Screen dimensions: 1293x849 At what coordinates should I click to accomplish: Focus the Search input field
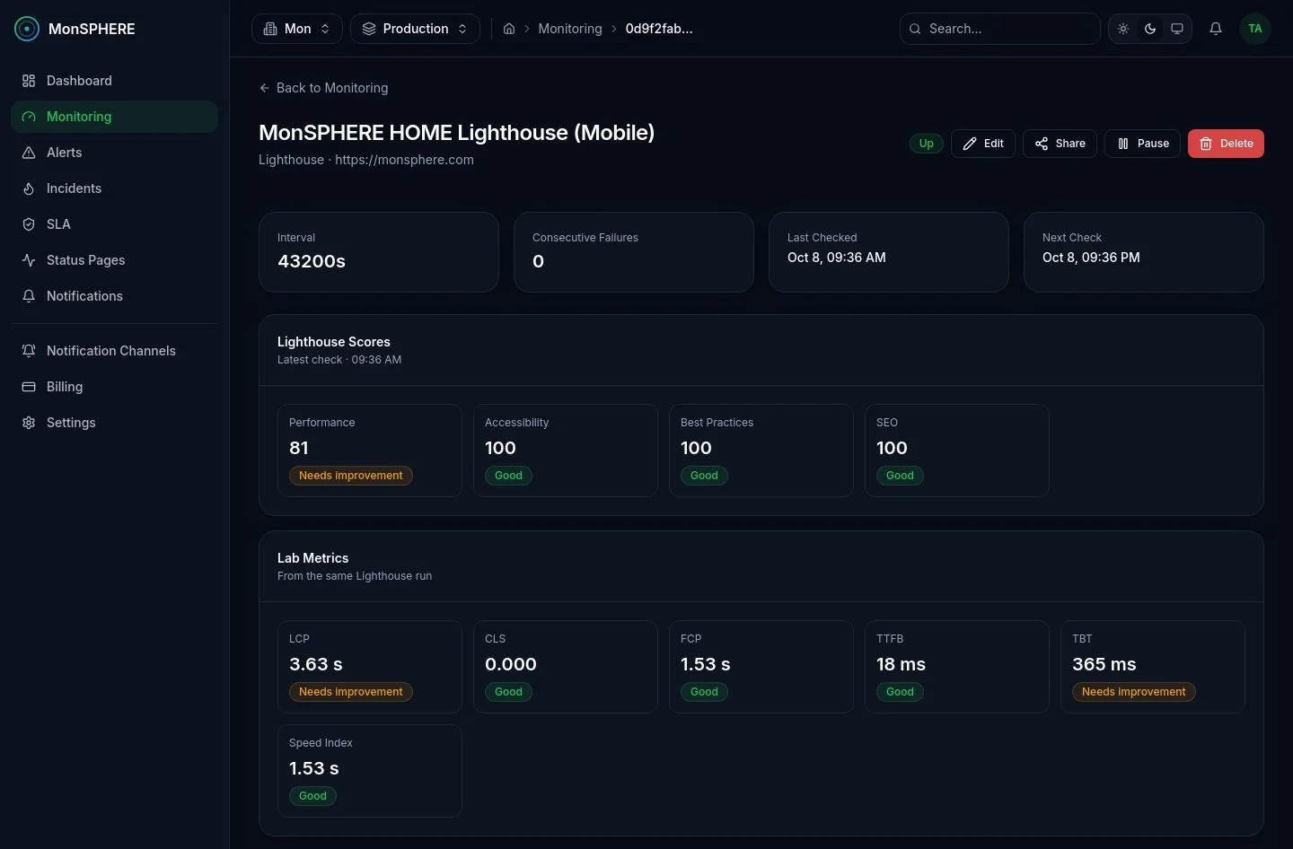1000,29
